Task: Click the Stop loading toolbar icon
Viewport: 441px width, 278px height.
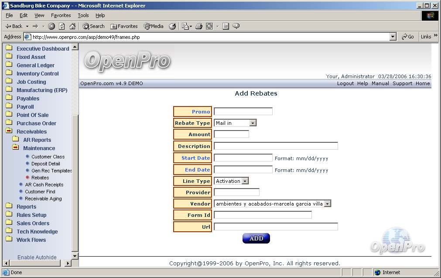Action: 51,26
